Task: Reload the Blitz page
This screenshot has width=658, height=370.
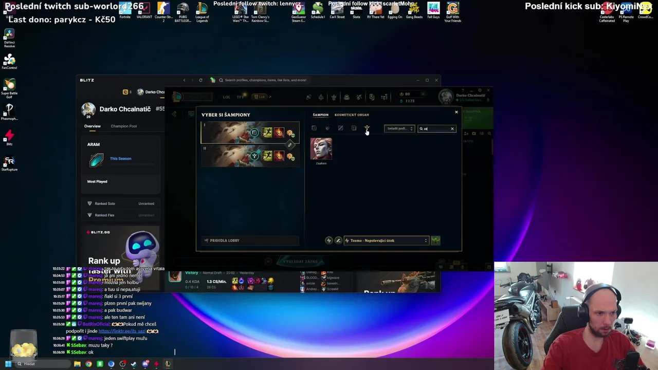Action: coord(200,80)
